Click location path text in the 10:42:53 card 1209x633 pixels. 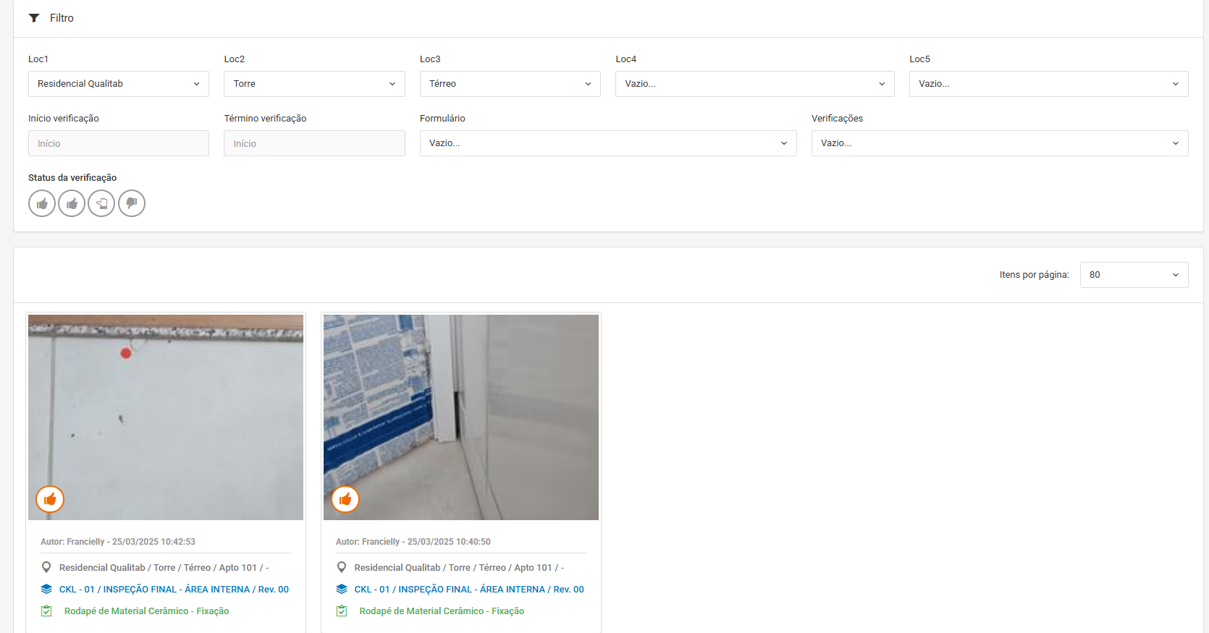pyautogui.click(x=164, y=568)
